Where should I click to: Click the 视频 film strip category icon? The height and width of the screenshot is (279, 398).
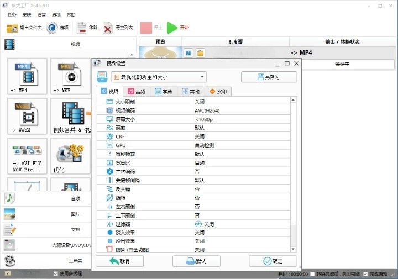coord(9,44)
